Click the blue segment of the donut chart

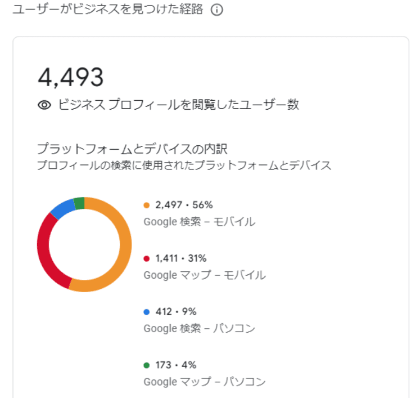click(61, 208)
